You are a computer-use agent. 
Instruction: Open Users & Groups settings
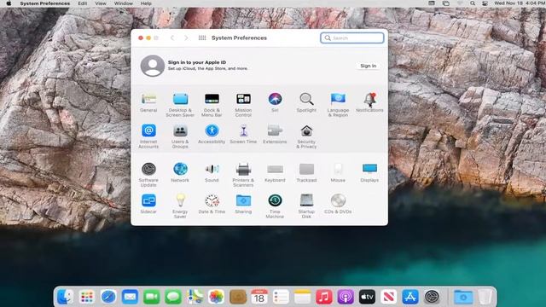tap(180, 136)
